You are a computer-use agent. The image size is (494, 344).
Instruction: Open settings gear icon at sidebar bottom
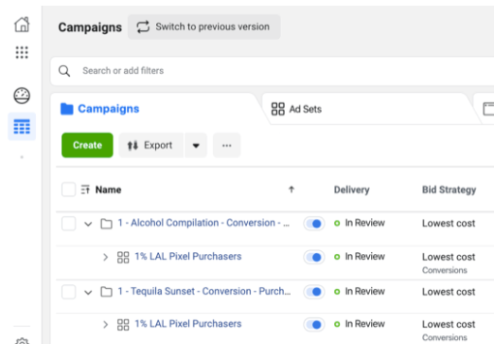(22, 340)
